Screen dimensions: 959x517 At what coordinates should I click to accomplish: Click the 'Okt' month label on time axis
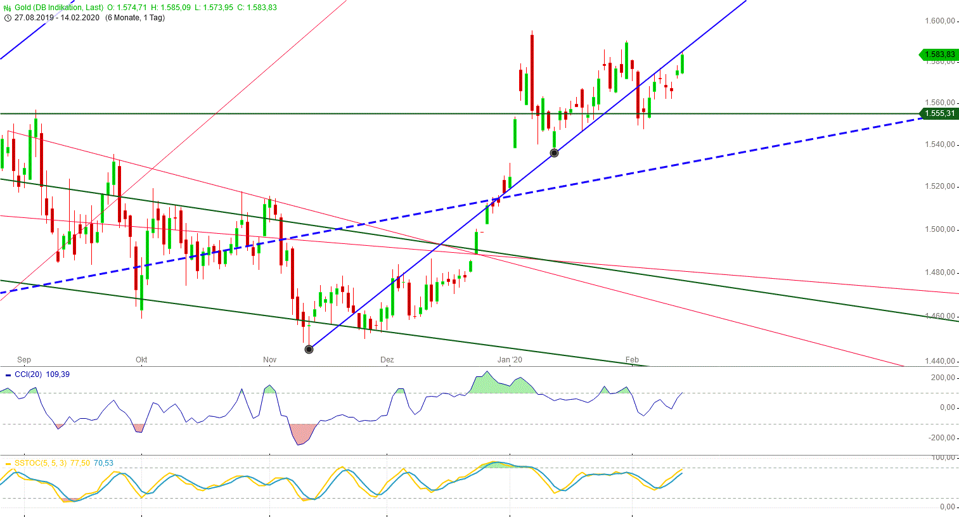pos(141,360)
